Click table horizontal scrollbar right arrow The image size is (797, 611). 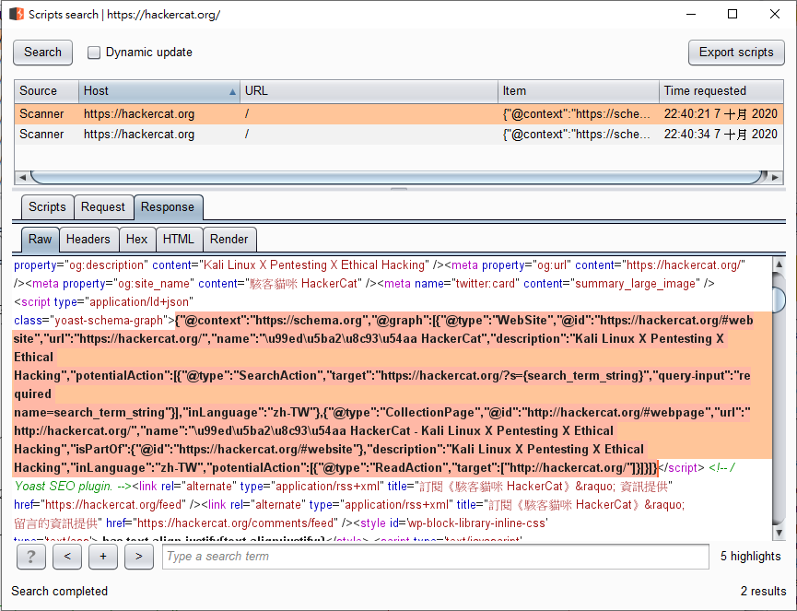point(775,178)
